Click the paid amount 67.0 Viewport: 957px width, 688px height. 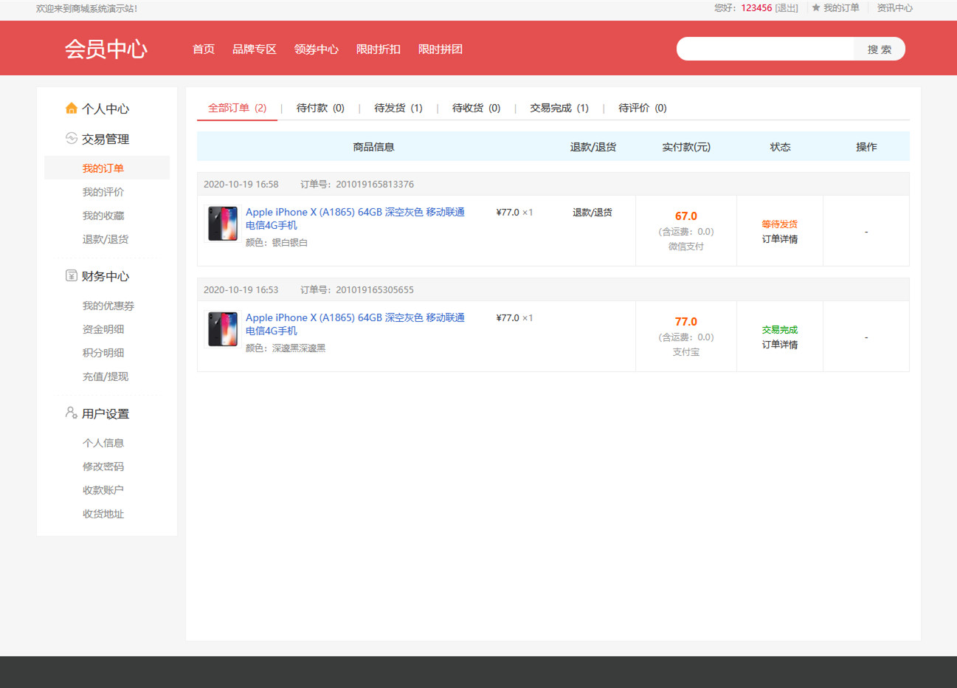(686, 216)
